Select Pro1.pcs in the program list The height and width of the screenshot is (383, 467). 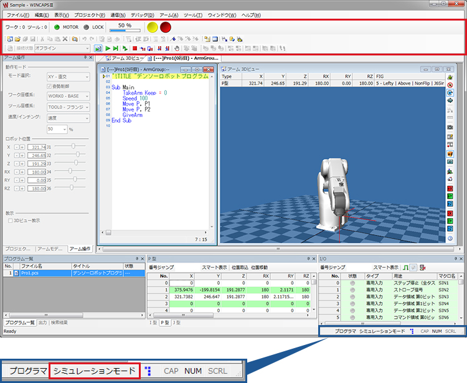pyautogui.click(x=30, y=273)
